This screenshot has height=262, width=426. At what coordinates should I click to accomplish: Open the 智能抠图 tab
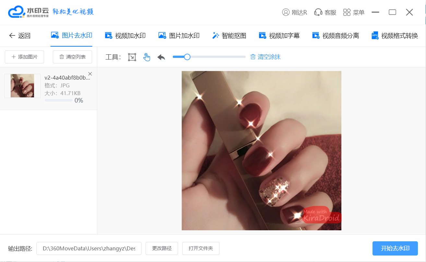tap(229, 36)
